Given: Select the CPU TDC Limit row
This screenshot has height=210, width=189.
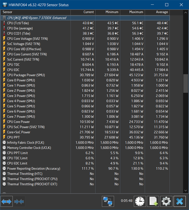Looking at the screenshot, I should pyautogui.click(x=85, y=158).
